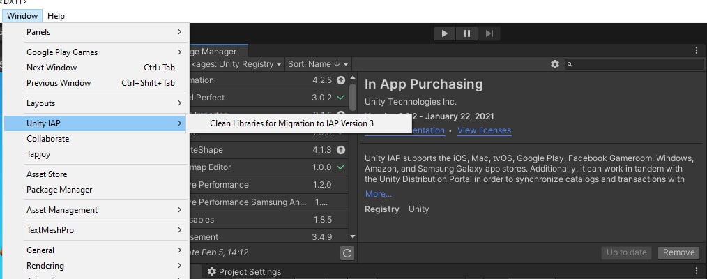Viewport: 707px width, 279px height.
Task: Select the Tapjoy menu entry
Action: click(96, 154)
